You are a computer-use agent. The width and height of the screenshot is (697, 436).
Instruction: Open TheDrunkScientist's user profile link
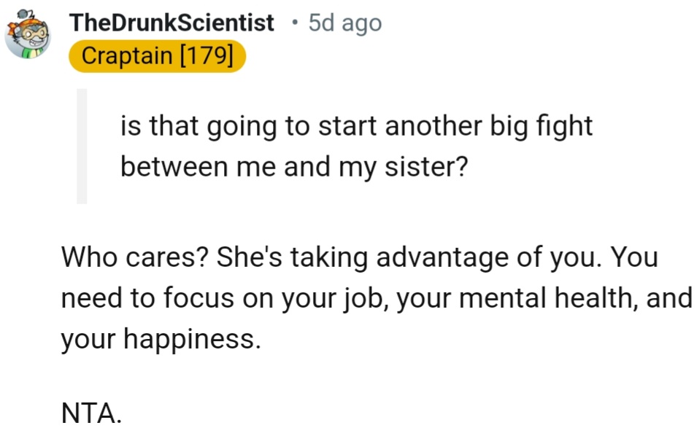(172, 23)
